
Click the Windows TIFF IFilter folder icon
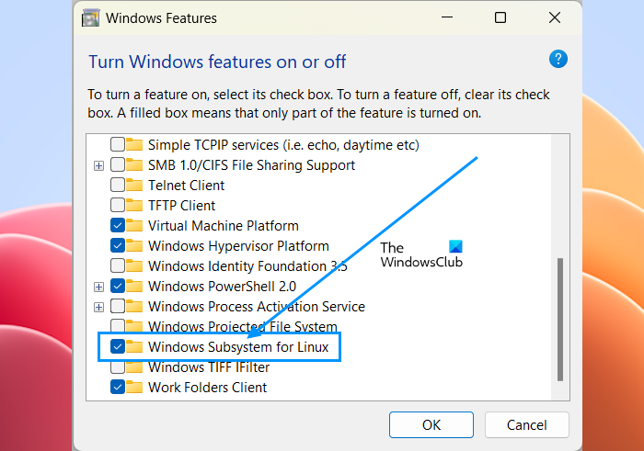tap(136, 367)
